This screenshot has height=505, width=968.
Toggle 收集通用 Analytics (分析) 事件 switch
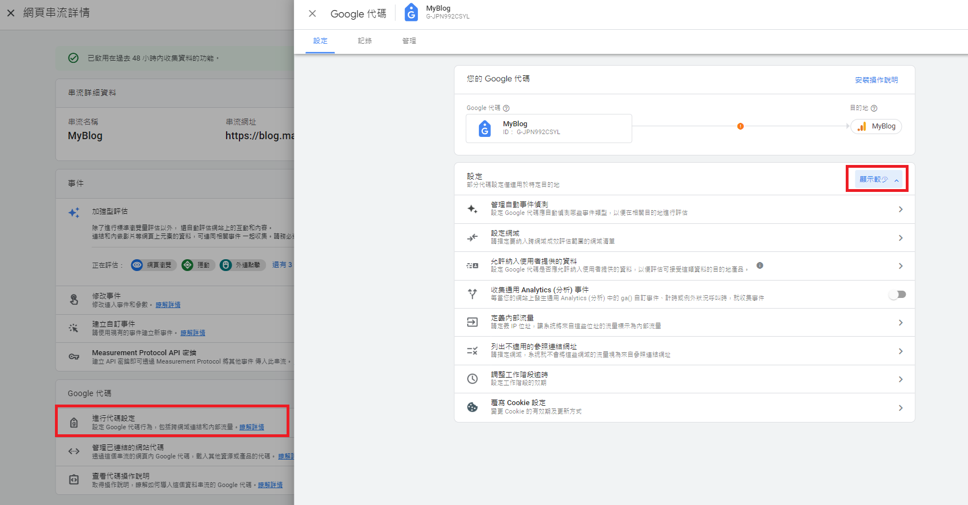(897, 295)
